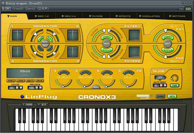
Task: Click the PING PONG amount dial
Action: [85, 83]
